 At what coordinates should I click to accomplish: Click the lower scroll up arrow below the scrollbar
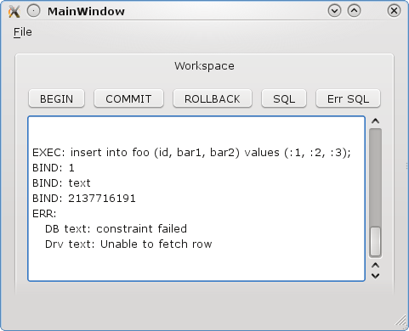(375, 266)
